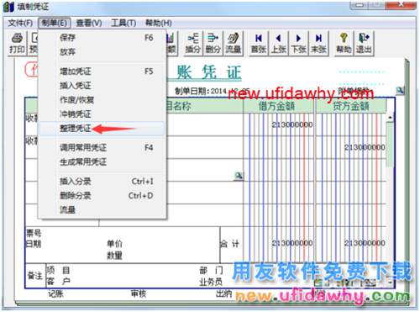
Task: Select 插入分录 menu entry
Action: point(102,182)
